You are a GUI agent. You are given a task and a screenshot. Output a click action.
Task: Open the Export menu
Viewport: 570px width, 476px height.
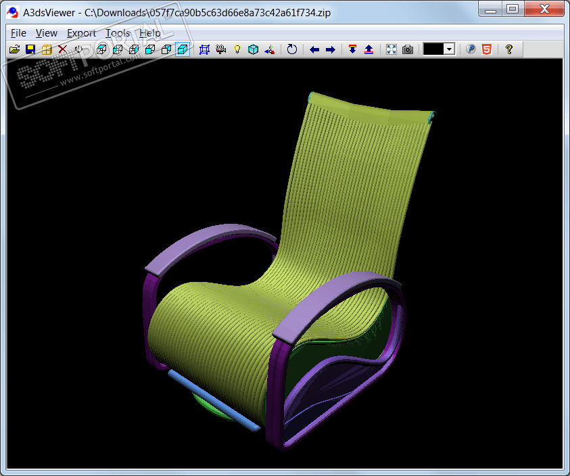81,32
